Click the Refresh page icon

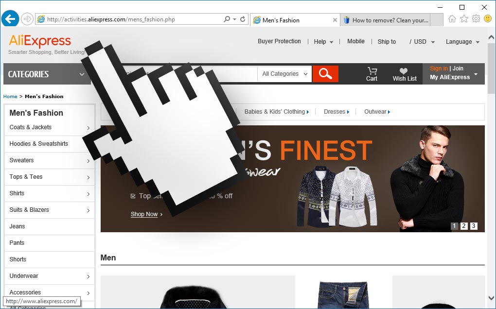coord(243,19)
